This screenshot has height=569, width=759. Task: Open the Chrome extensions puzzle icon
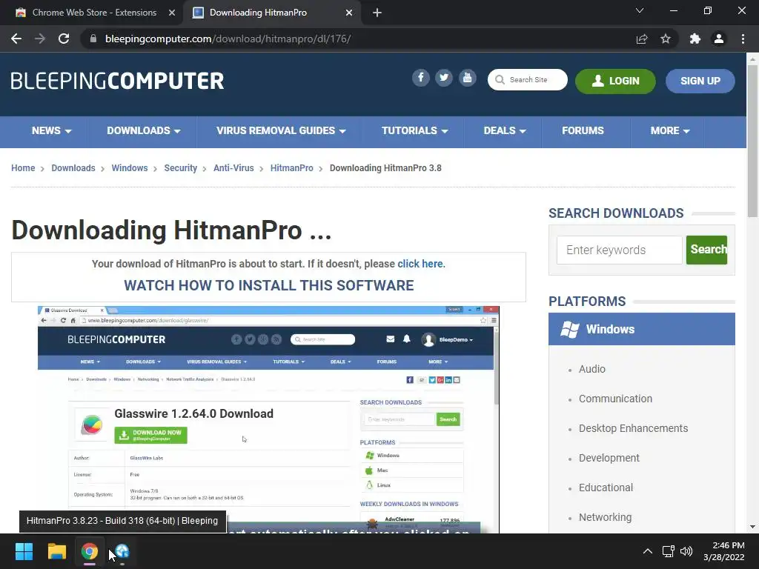695,39
